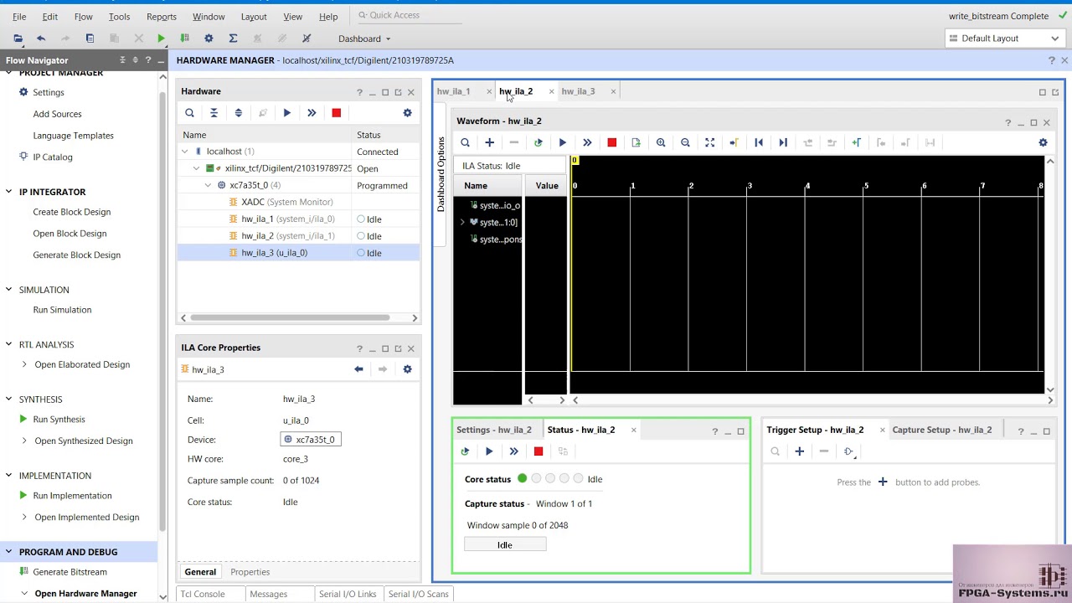Screen dimensions: 1072x603
Task: Switch to the hw_ila_1 tab
Action: pyautogui.click(x=453, y=91)
